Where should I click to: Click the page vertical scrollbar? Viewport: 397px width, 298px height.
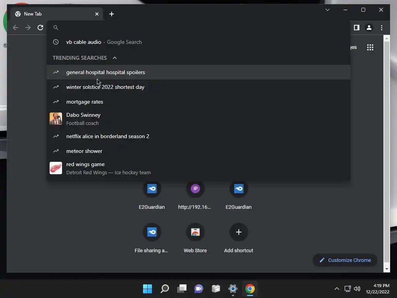pyautogui.click(x=387, y=152)
